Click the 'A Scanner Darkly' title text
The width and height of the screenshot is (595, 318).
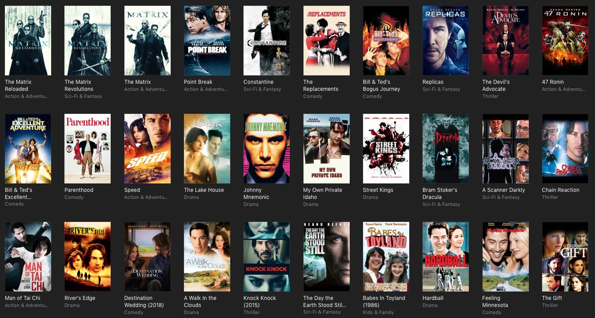coord(504,190)
